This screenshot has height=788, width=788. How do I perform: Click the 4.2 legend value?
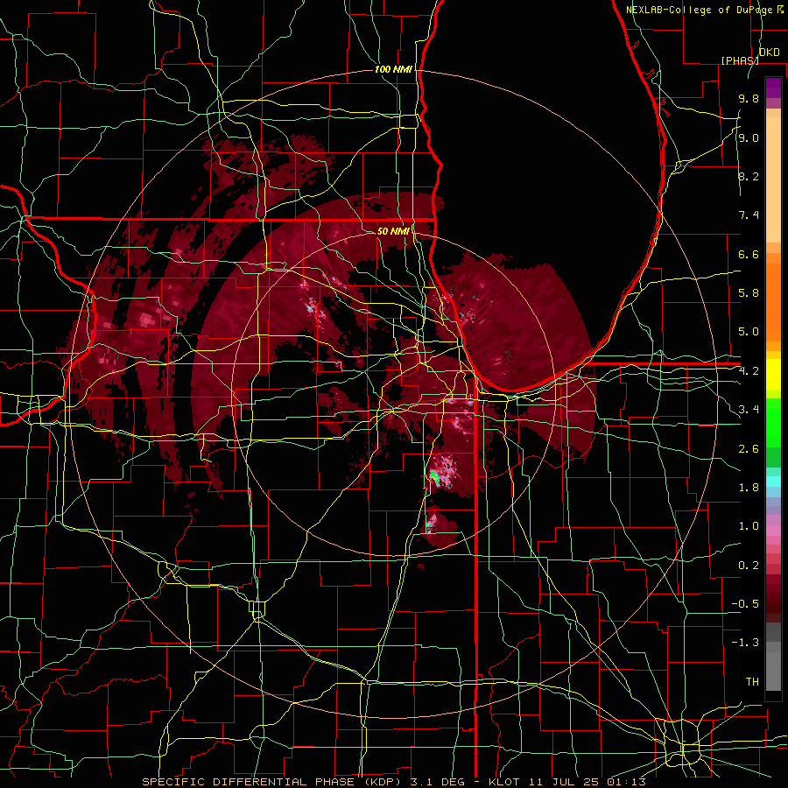(749, 371)
